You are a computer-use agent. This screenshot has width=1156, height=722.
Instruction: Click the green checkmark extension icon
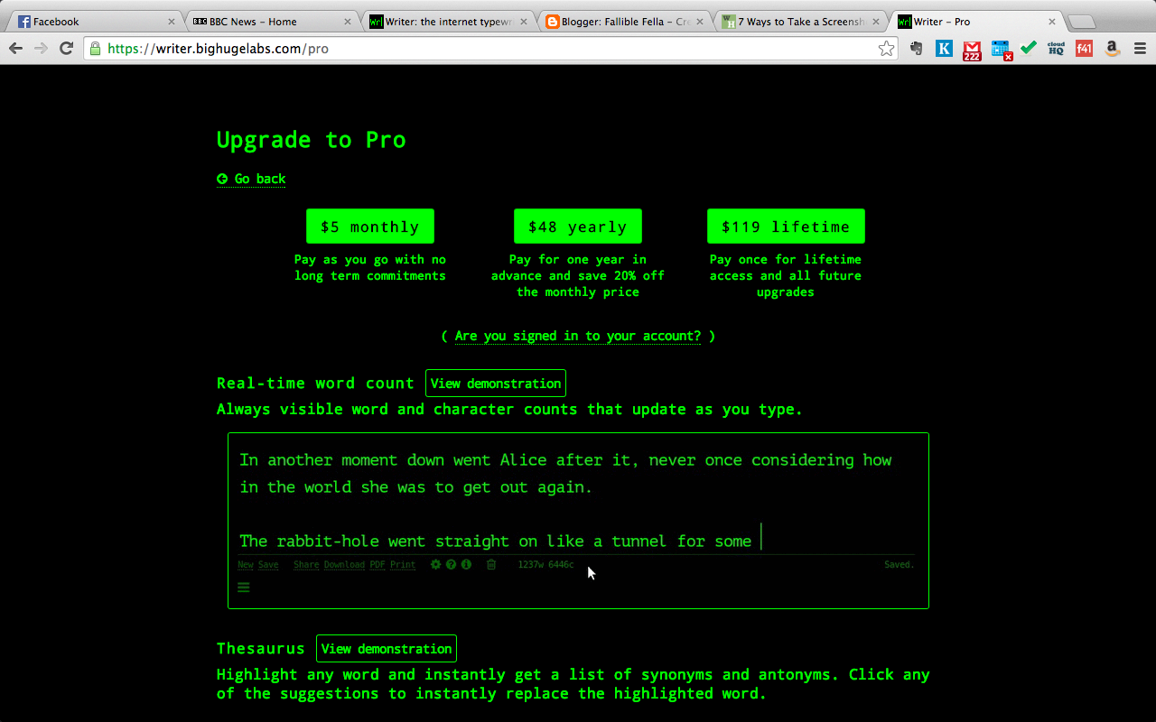1029,49
